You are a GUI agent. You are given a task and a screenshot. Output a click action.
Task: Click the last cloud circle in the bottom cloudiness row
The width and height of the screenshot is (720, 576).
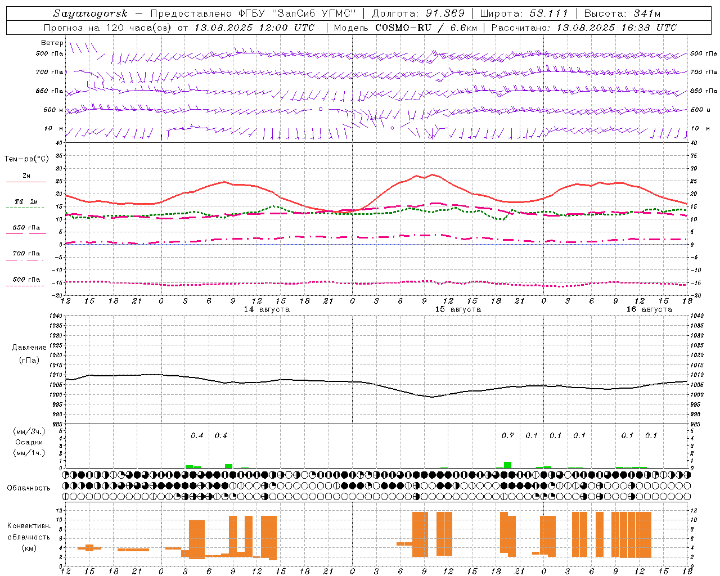[x=687, y=497]
